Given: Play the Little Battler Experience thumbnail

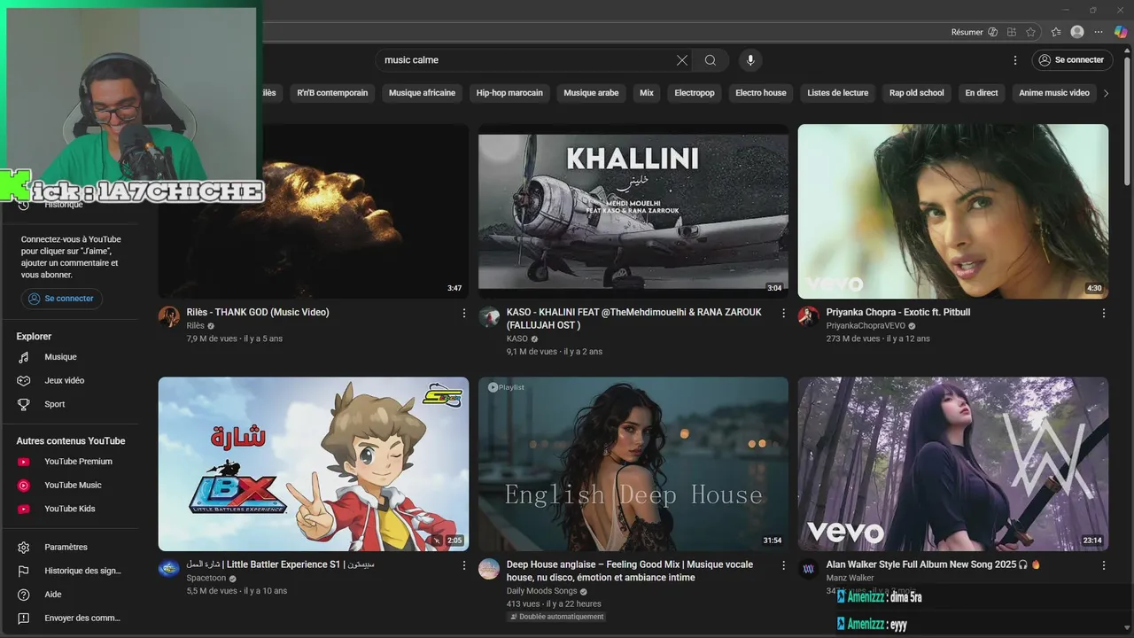Looking at the screenshot, I should point(314,464).
